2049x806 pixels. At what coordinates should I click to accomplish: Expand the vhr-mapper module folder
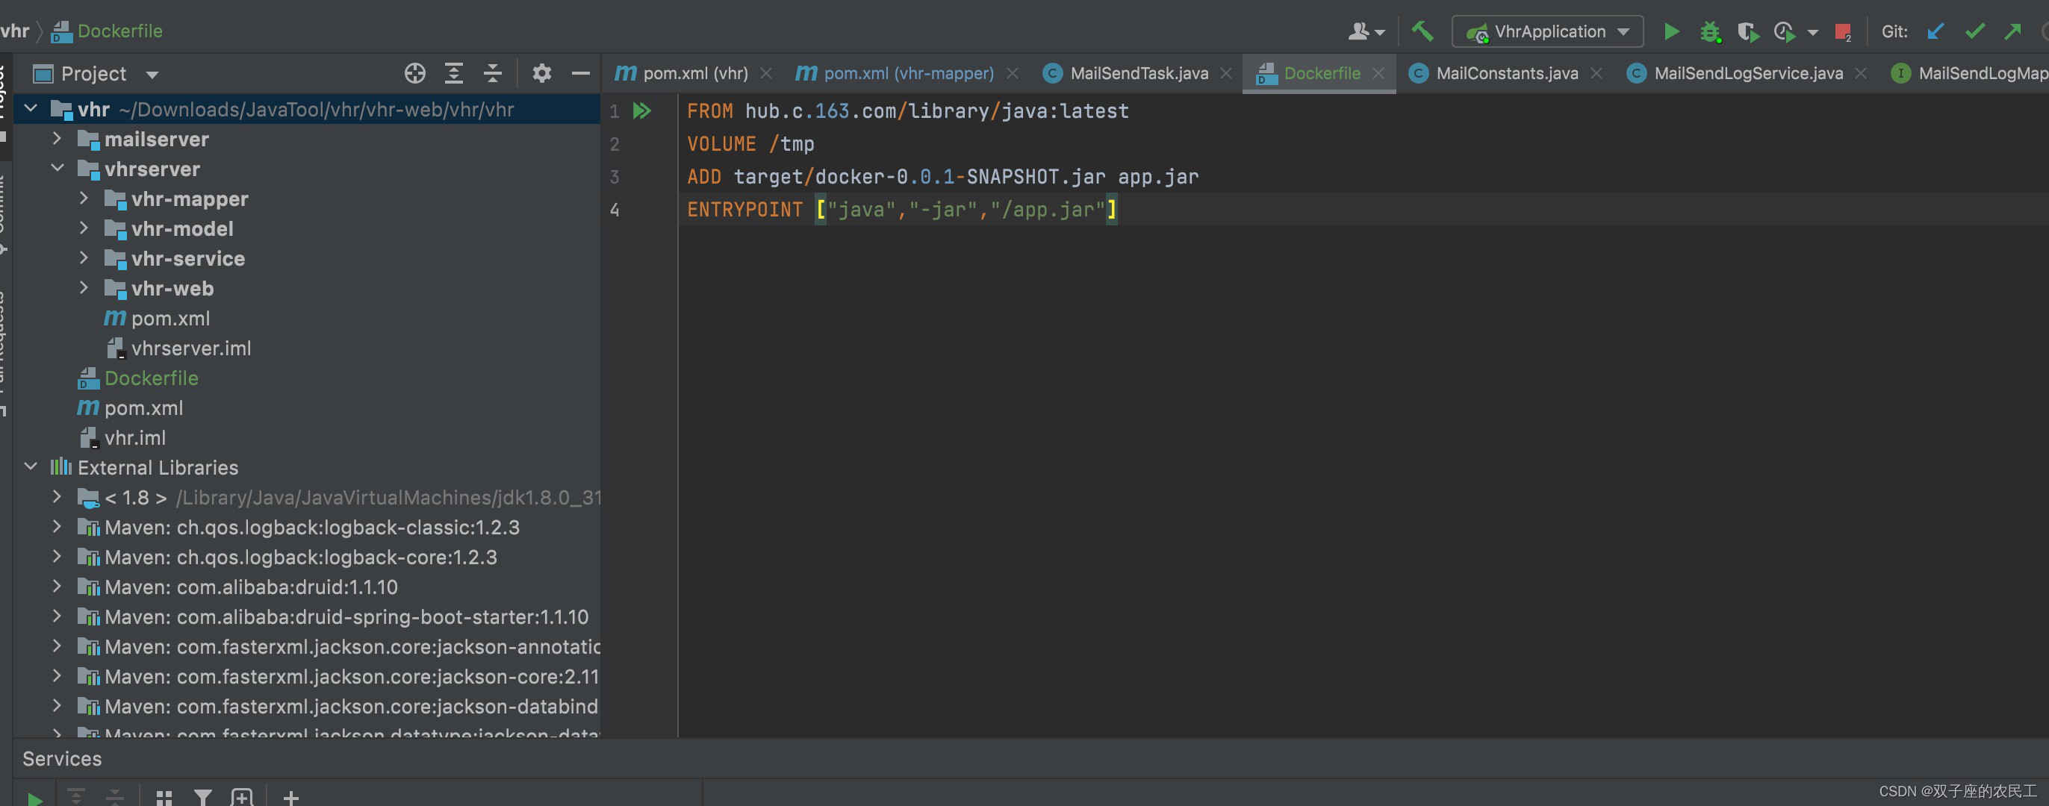(x=84, y=198)
